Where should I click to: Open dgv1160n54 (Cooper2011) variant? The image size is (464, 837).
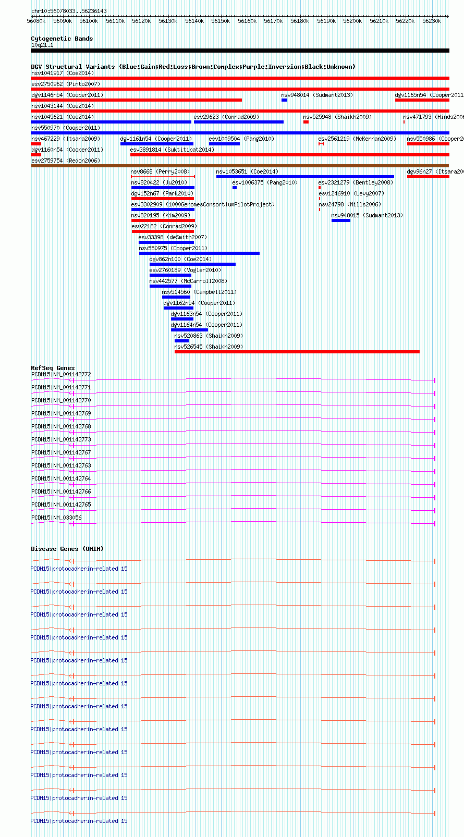67,150
